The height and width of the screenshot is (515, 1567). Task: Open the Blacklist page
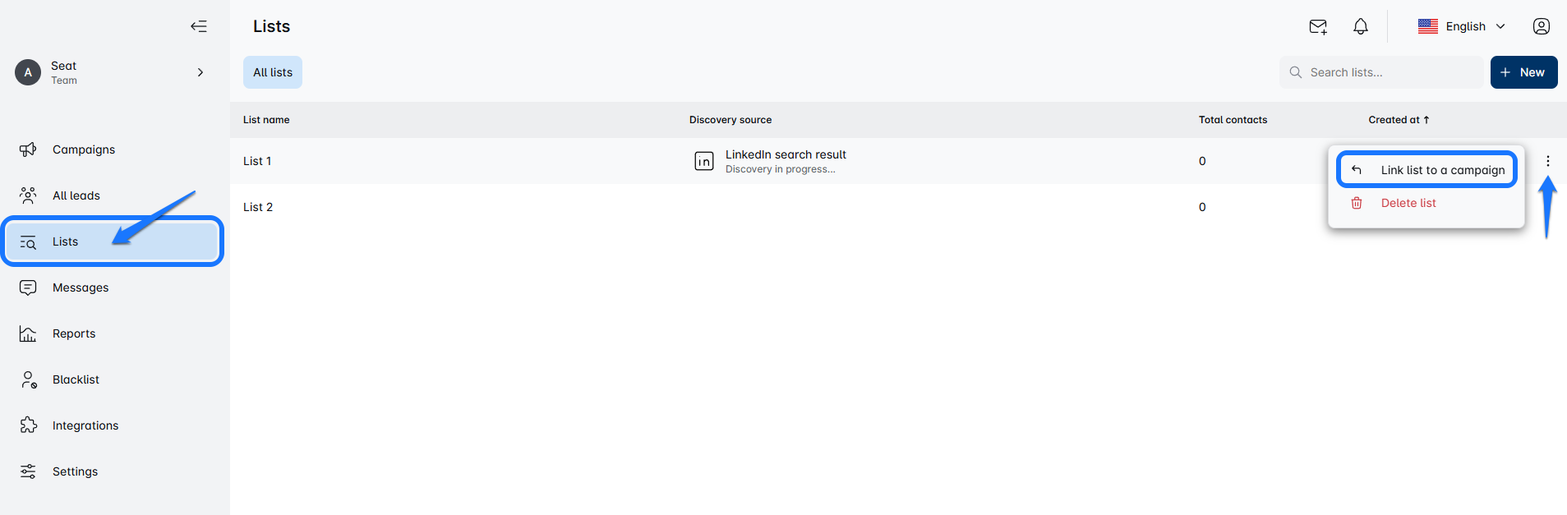tap(76, 379)
